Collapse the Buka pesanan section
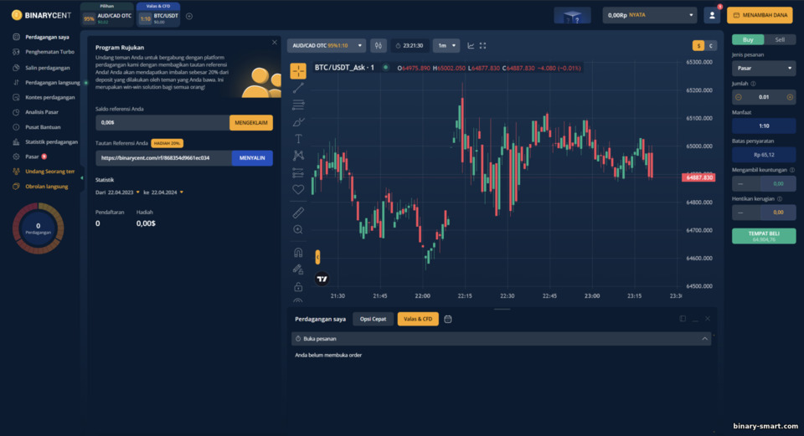 coord(704,339)
